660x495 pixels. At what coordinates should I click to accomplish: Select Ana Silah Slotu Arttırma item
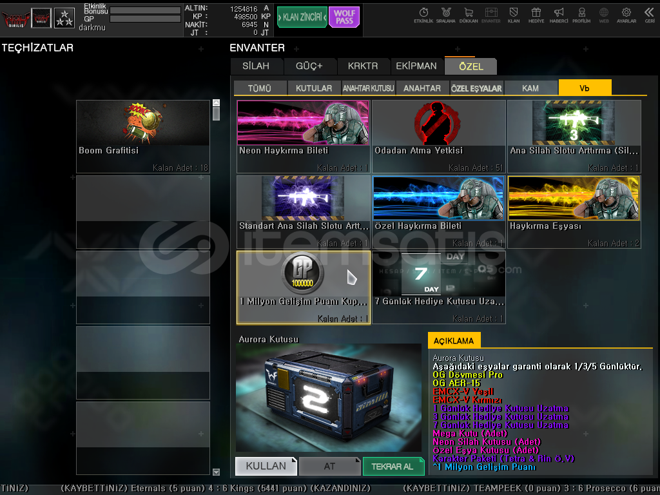(574, 137)
